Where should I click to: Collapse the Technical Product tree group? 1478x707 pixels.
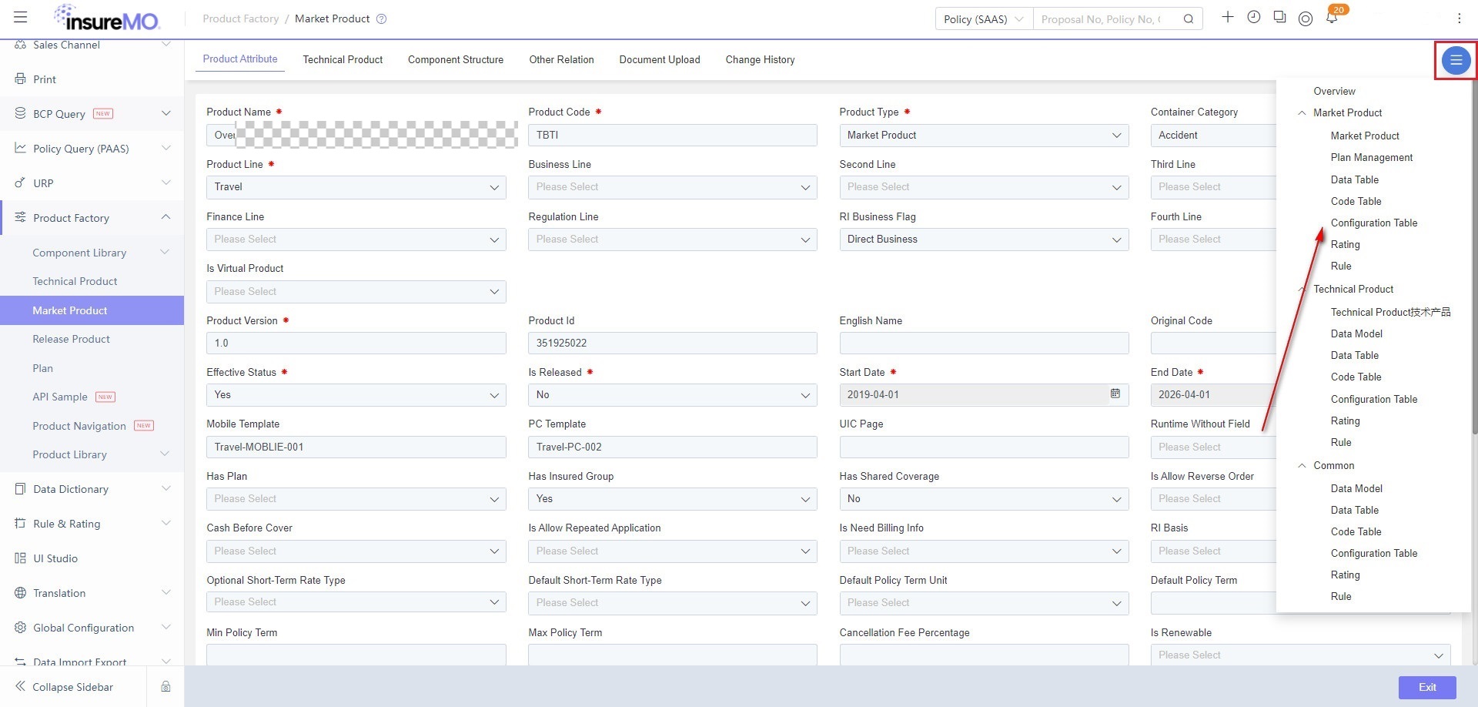(x=1302, y=289)
